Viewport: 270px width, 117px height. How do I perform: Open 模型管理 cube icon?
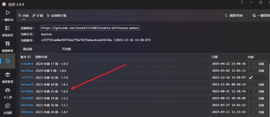tap(8, 75)
